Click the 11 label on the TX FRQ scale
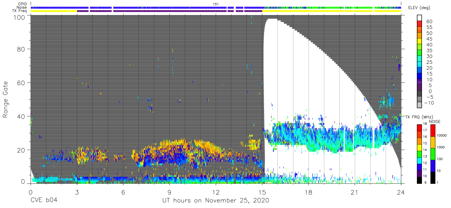Viewport: 451px width, 208px height. coord(425,169)
